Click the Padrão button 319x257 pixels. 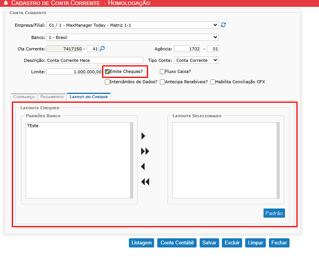[x=274, y=213]
